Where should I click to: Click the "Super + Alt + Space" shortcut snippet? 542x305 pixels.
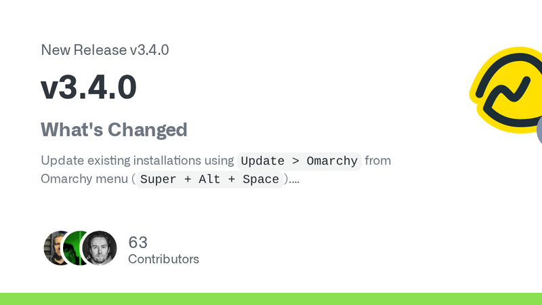(x=209, y=180)
